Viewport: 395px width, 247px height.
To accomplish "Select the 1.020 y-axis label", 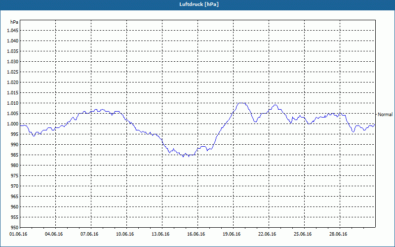I will (x=13, y=82).
